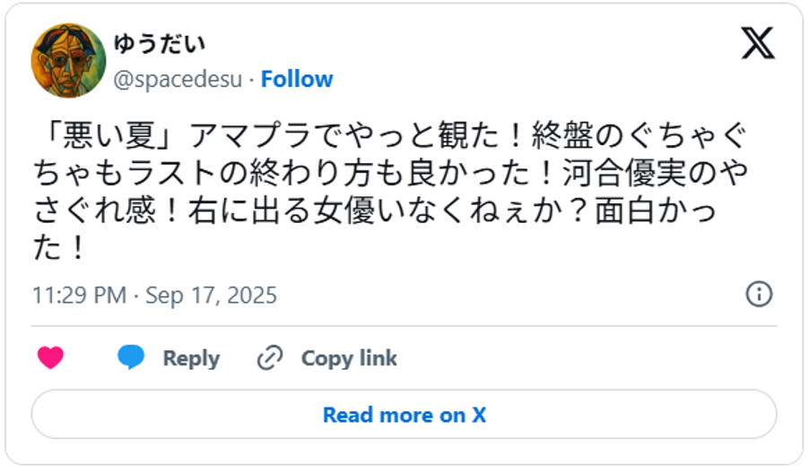Open the tweet info circle icon
The height and width of the screenshot is (472, 809).
tap(759, 295)
